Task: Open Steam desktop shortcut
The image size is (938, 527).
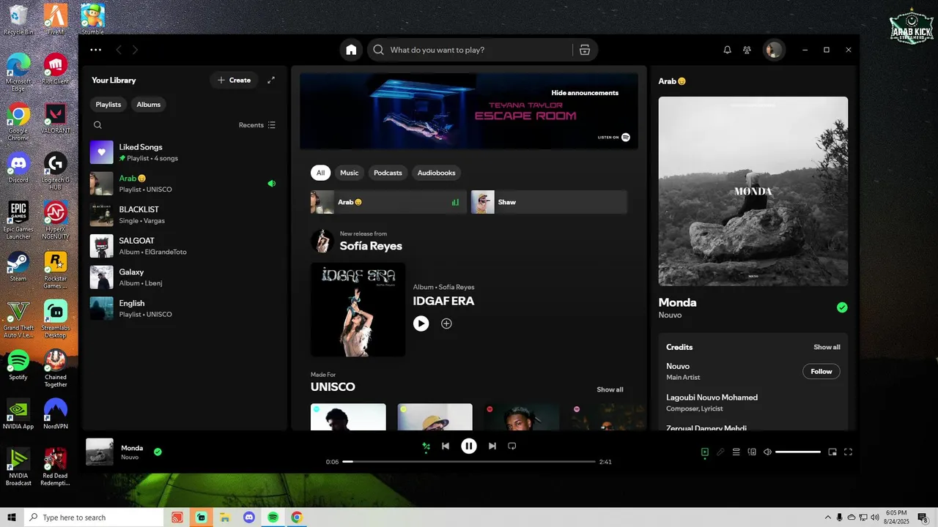Action: pyautogui.click(x=18, y=266)
